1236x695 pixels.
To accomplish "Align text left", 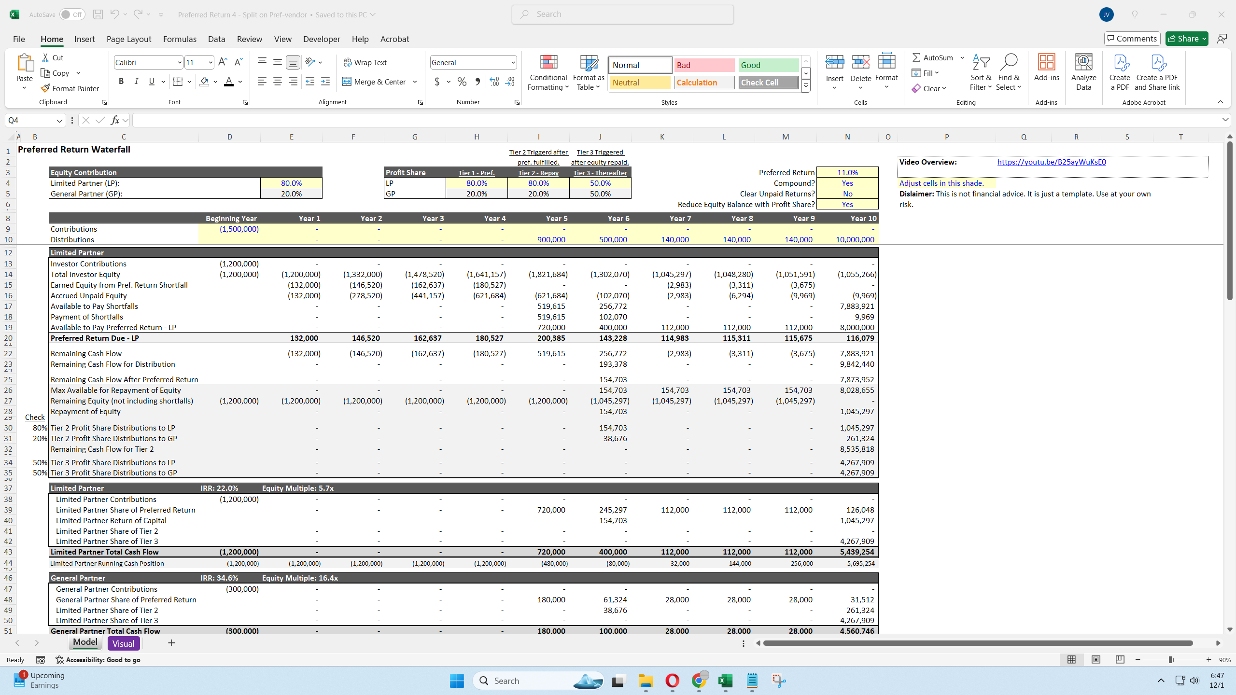I will pyautogui.click(x=262, y=82).
